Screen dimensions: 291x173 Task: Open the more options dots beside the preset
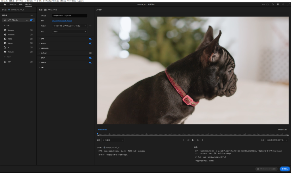pyautogui.click(x=90, y=26)
